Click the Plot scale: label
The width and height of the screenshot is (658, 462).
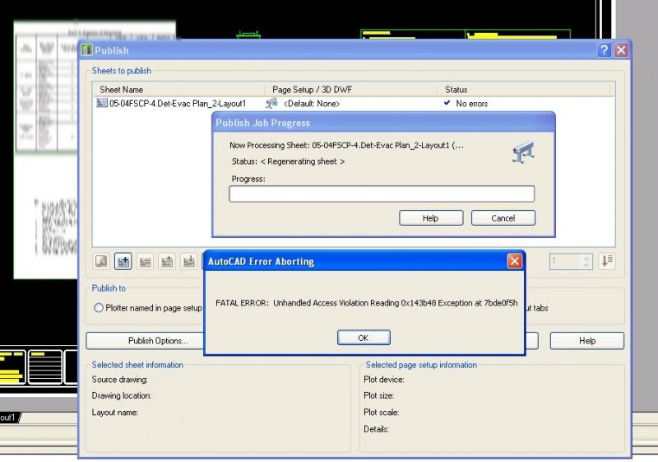click(382, 413)
